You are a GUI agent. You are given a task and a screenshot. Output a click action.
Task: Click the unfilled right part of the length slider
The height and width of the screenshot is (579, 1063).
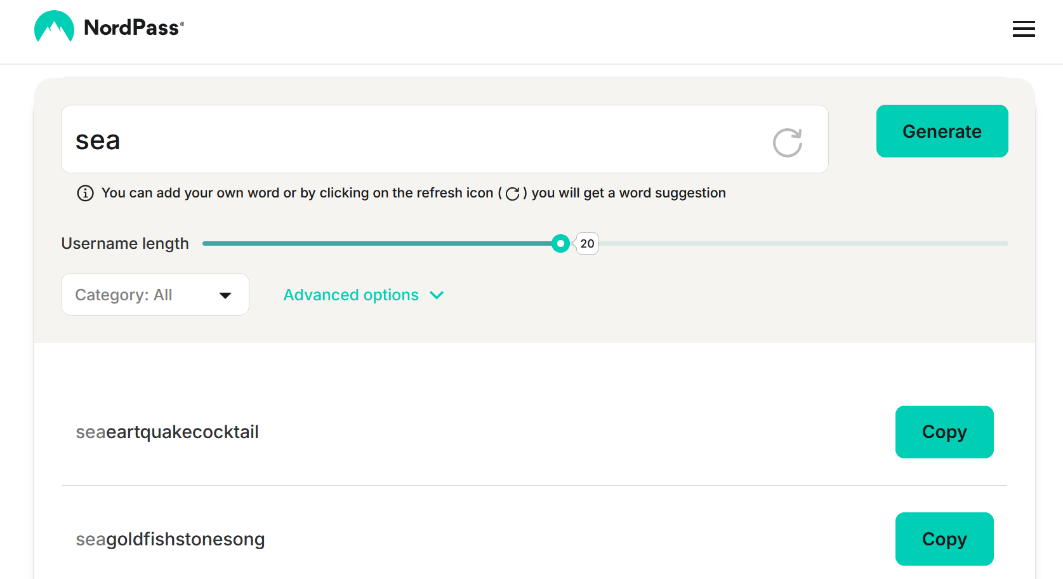(x=800, y=243)
